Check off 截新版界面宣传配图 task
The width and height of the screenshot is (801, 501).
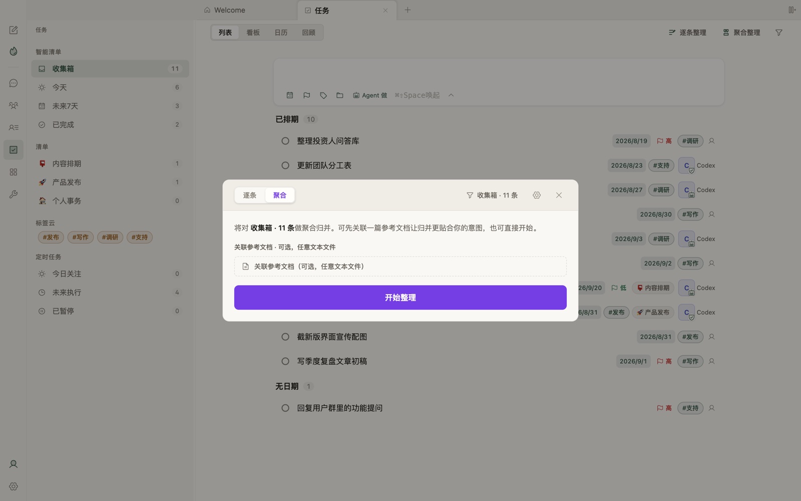pyautogui.click(x=285, y=337)
